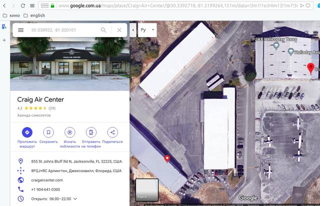Open the 'кино' bookmarks folder
The height and width of the screenshot is (206, 320).
pos(11,15)
